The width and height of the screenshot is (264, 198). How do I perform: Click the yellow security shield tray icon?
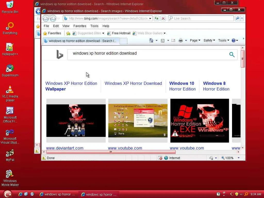237,194
